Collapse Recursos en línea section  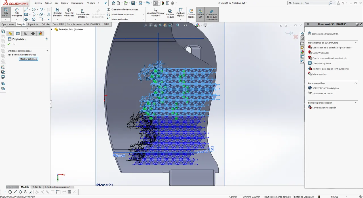(x=356, y=83)
